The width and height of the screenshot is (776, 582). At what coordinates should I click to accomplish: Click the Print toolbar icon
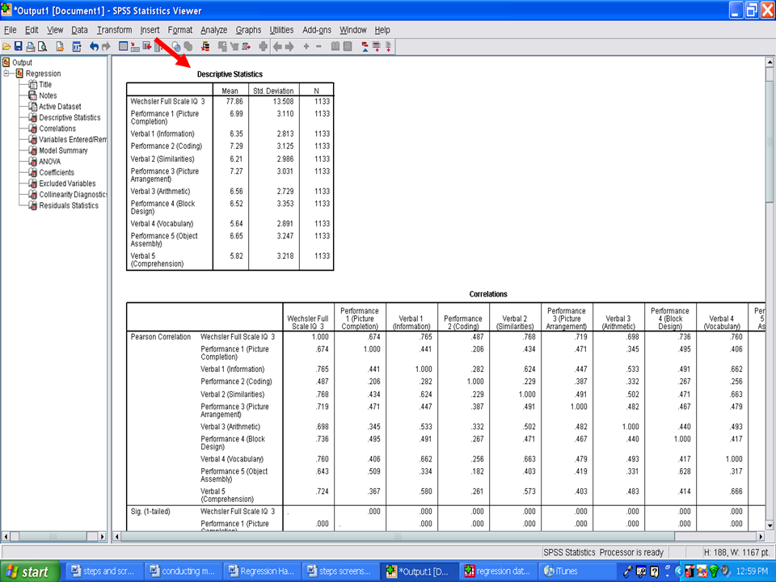click(30, 47)
